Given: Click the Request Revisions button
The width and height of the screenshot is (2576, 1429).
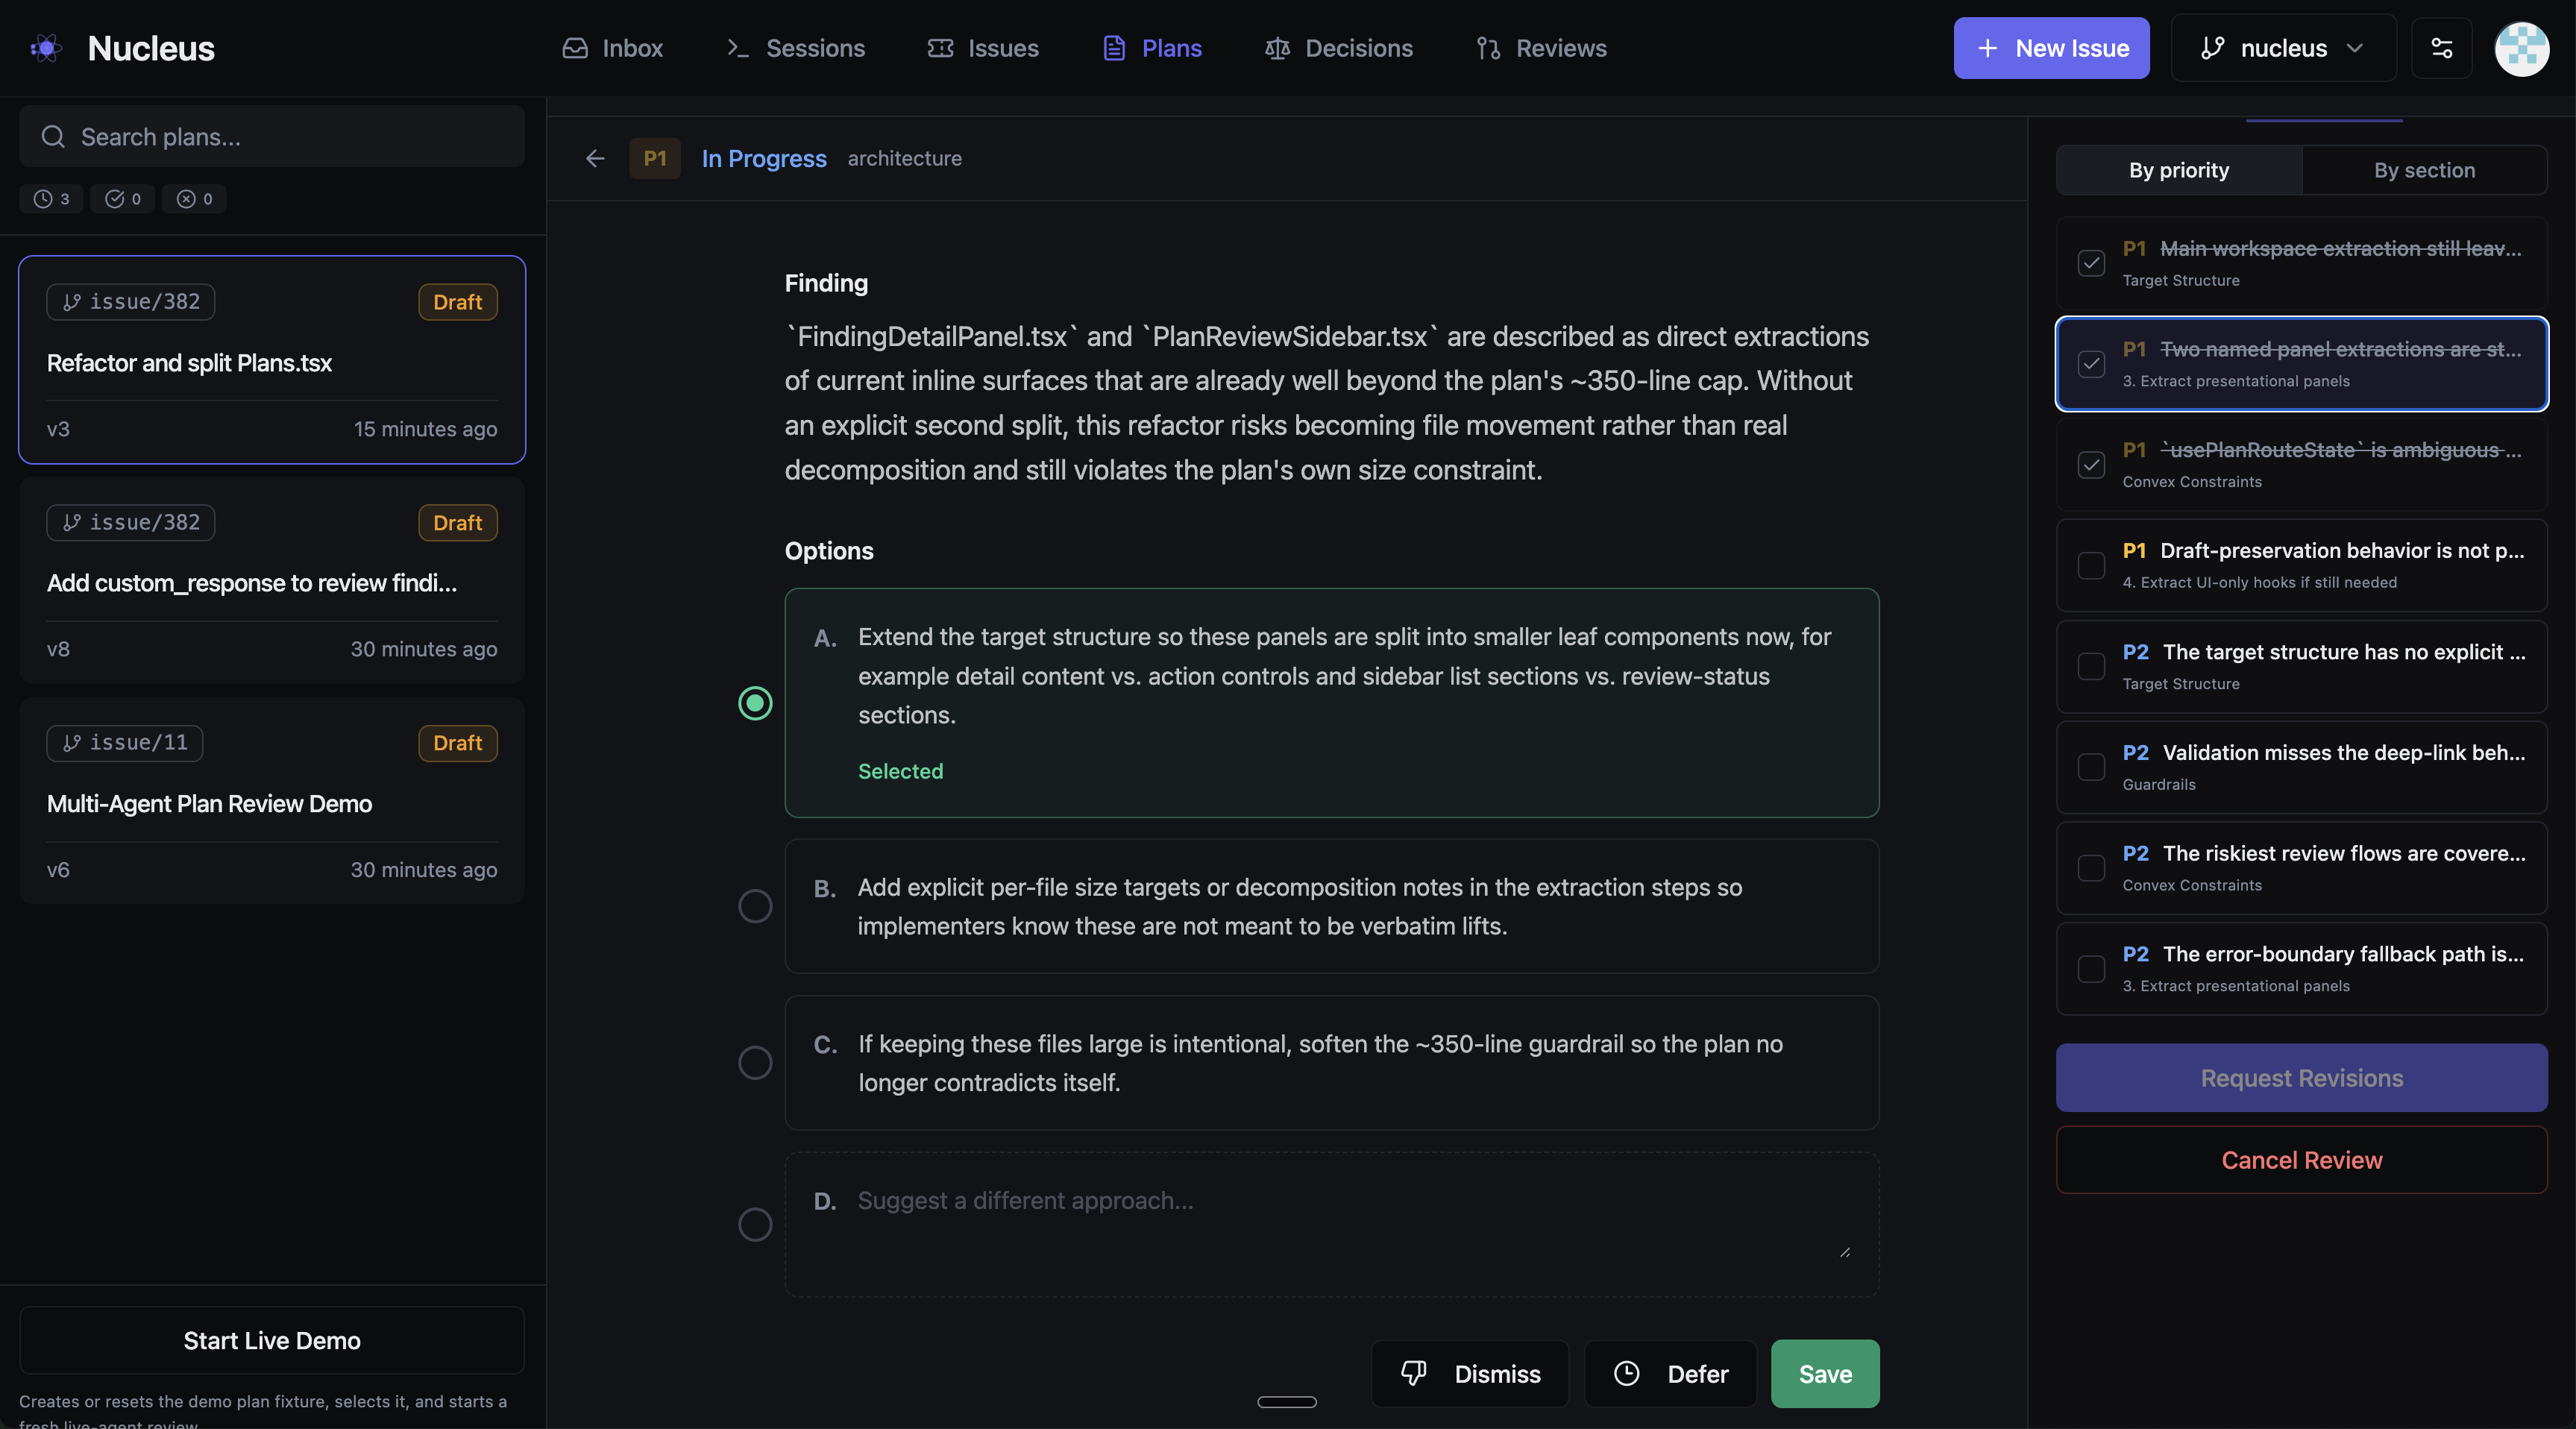Looking at the screenshot, I should (x=2300, y=1077).
